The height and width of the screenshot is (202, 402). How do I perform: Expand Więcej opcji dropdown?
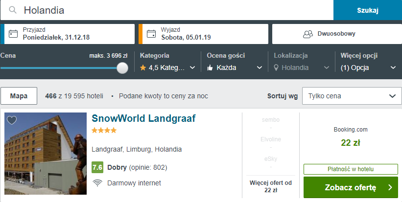368,67
